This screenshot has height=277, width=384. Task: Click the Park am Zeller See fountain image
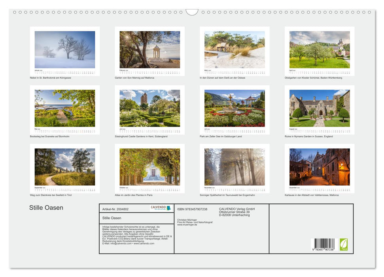235,108
